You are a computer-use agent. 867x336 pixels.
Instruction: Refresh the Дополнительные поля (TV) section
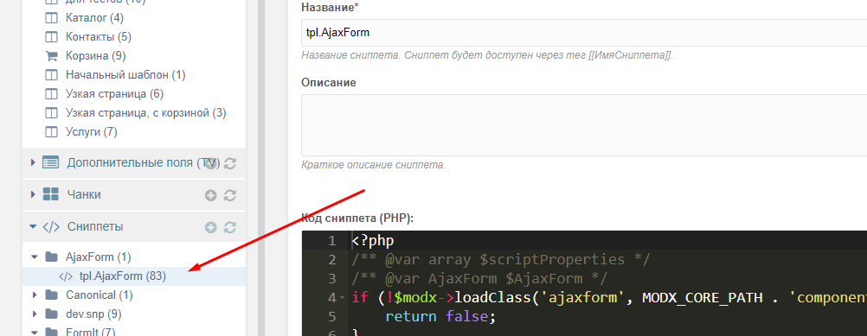click(230, 163)
